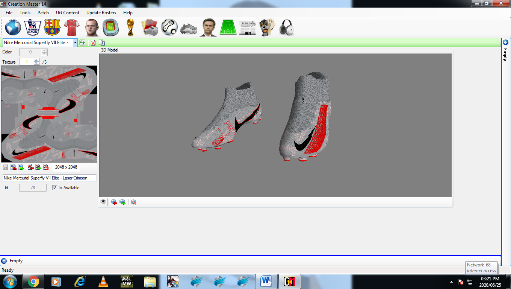Open the Premier League leagues editor
Image resolution: width=511 pixels, height=289 pixels.
[33, 27]
